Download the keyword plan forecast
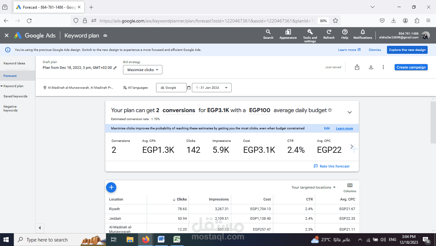 point(371,67)
